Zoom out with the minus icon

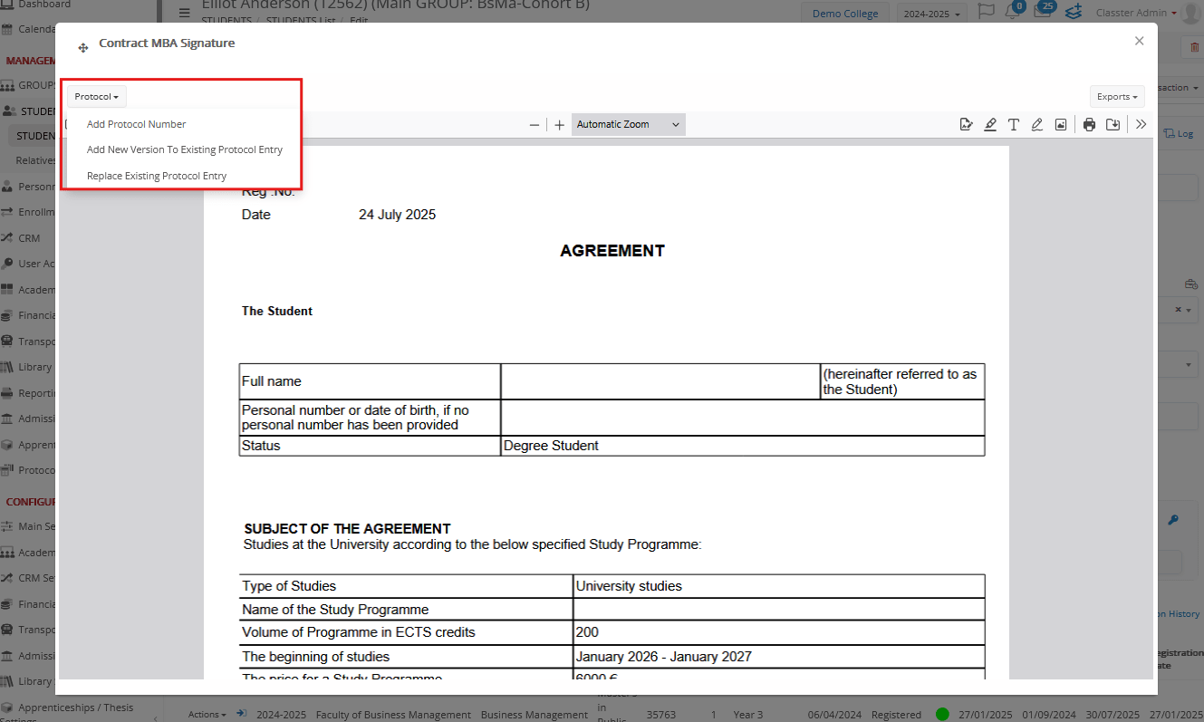(x=535, y=125)
